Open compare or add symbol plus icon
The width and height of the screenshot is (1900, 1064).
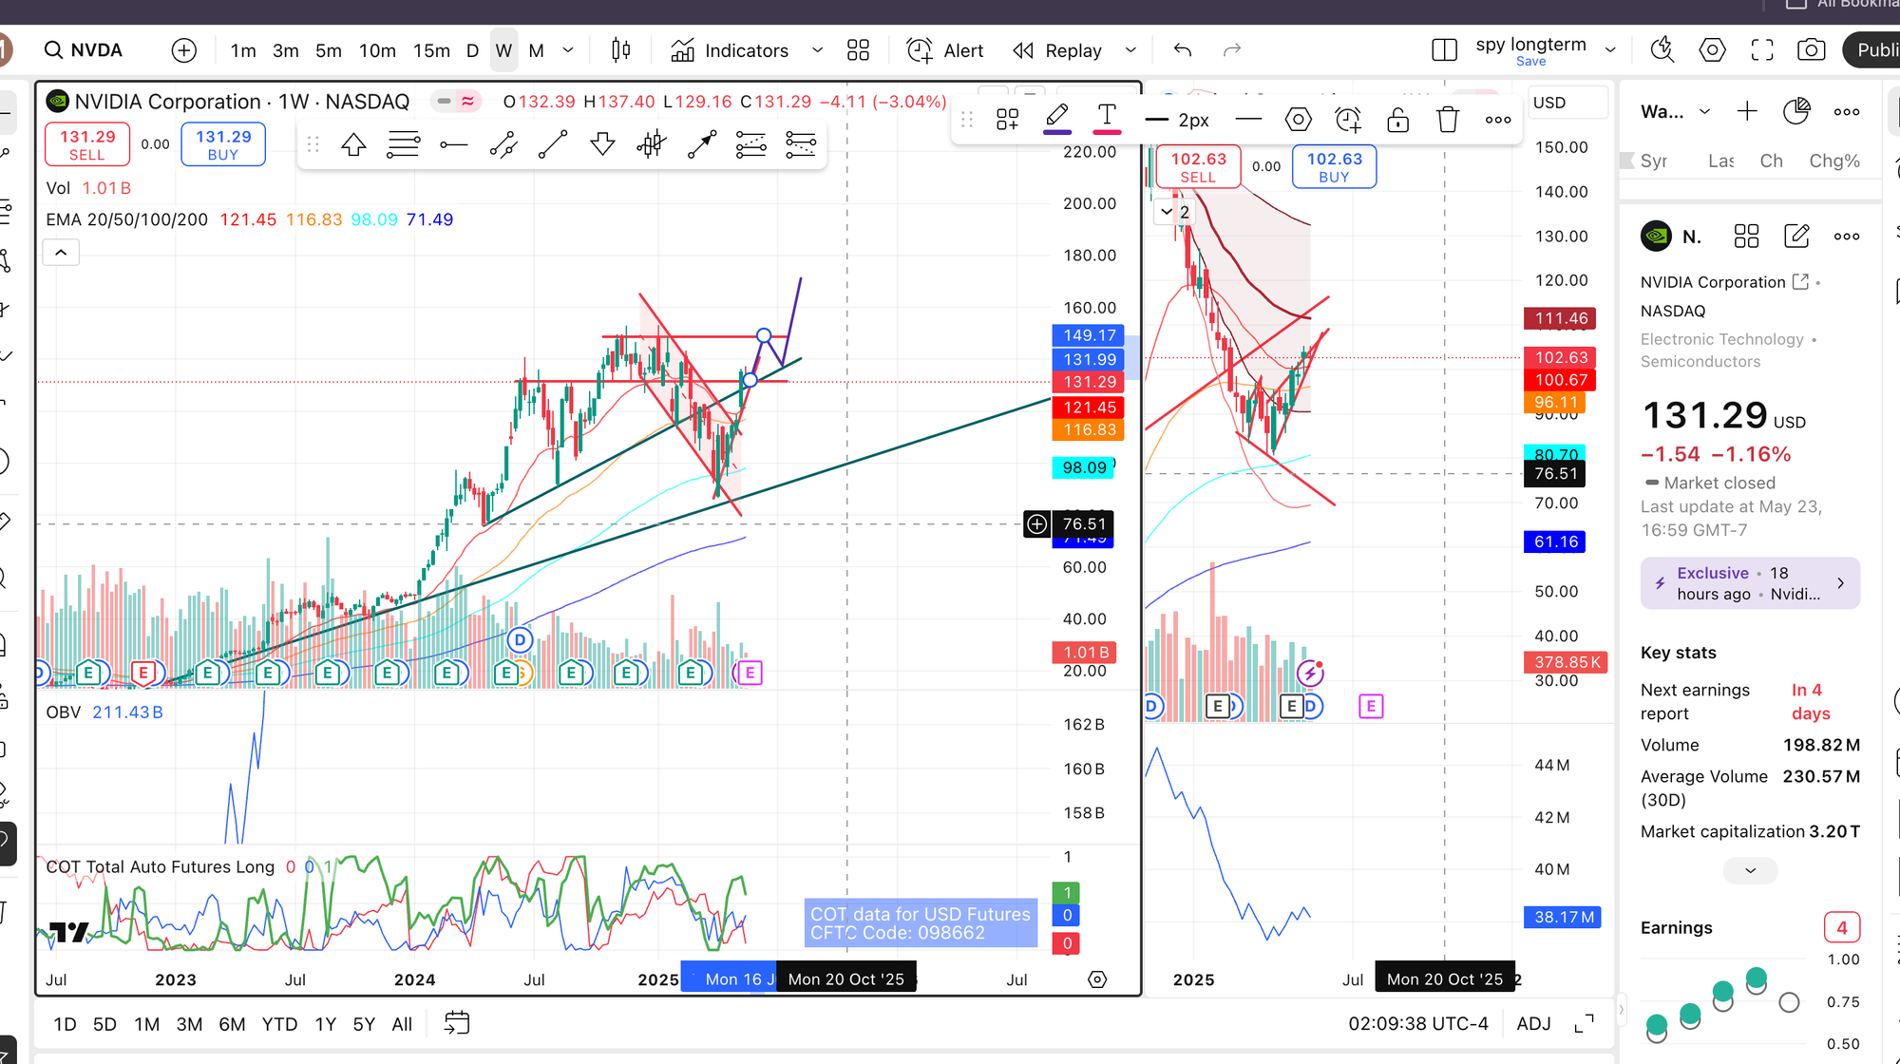click(184, 50)
